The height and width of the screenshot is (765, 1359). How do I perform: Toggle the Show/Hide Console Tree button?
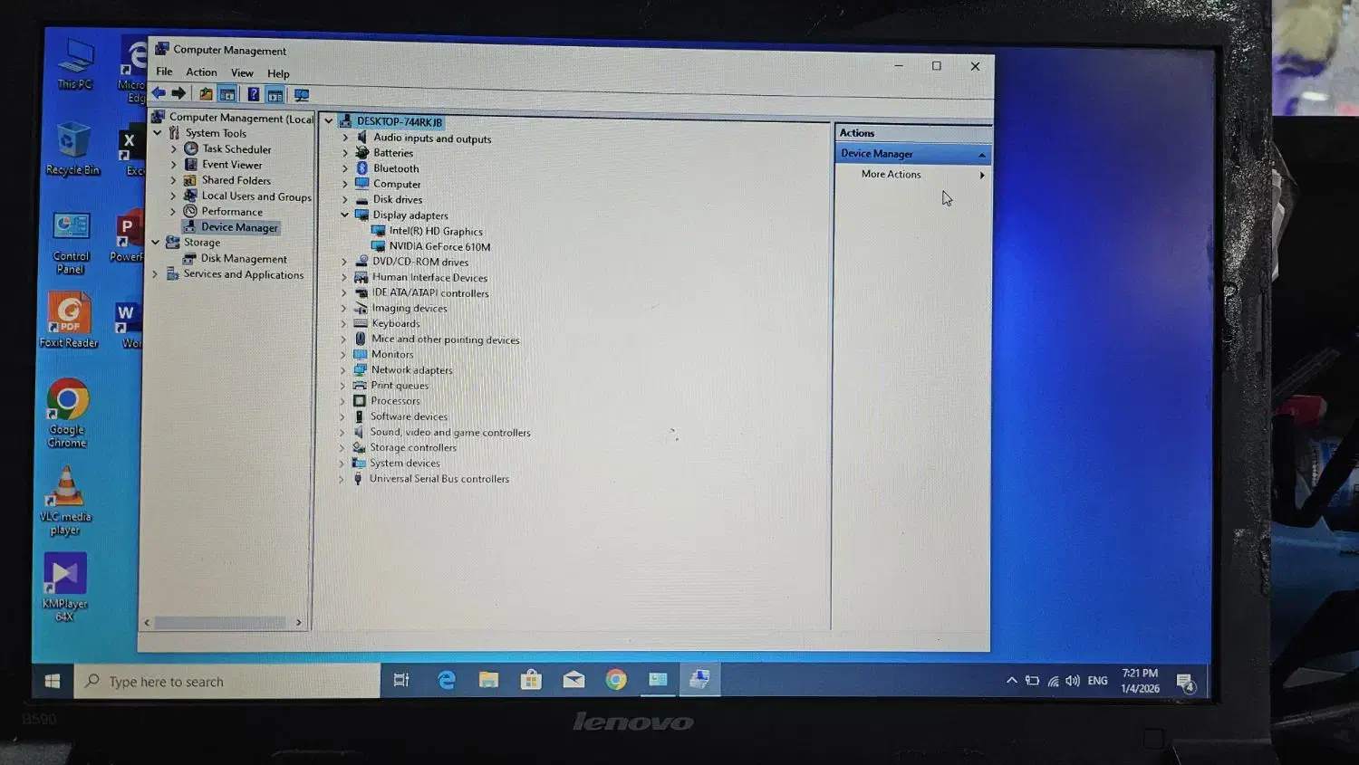coord(227,94)
